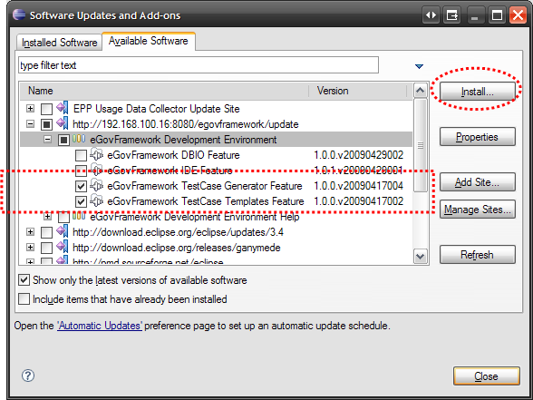Click the releases/ganymede site icon

click(63, 247)
